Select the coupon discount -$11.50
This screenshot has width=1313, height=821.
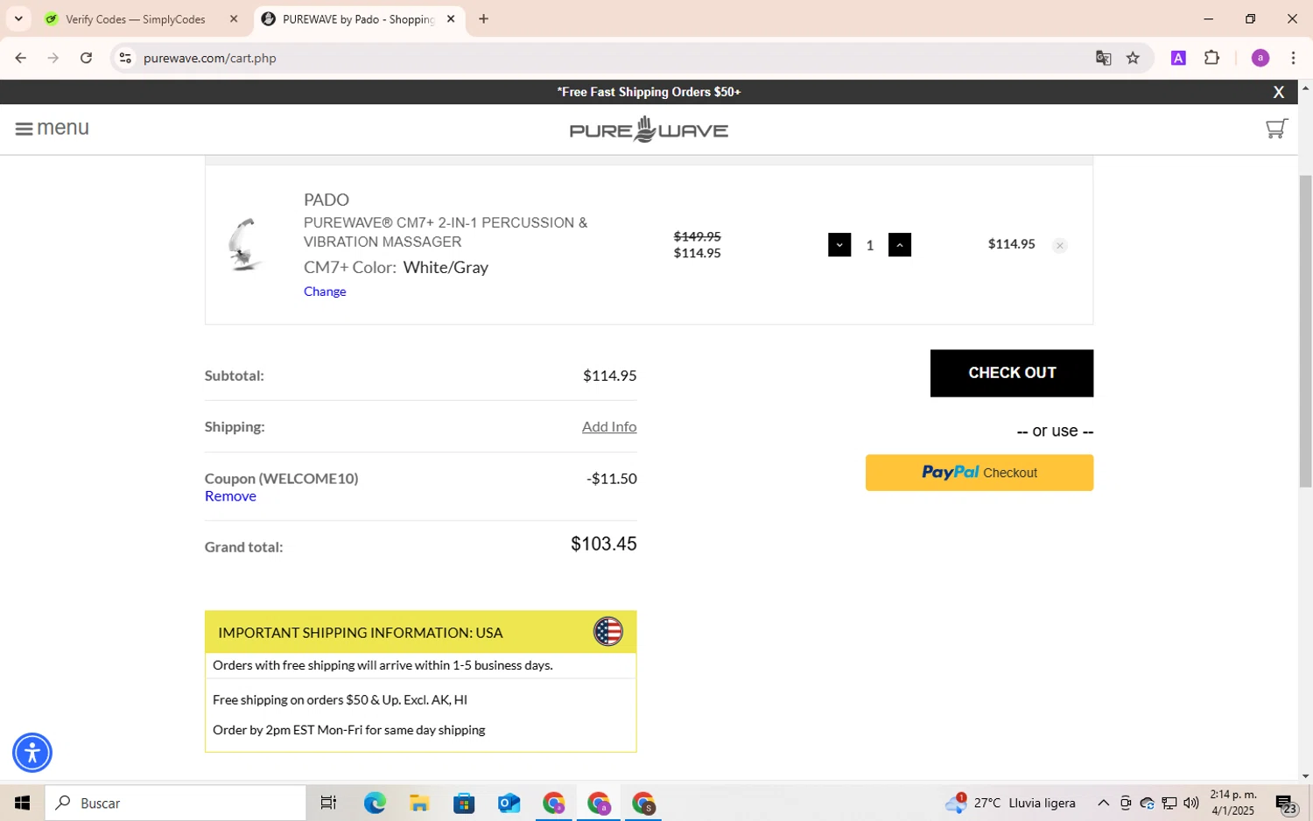click(x=611, y=479)
